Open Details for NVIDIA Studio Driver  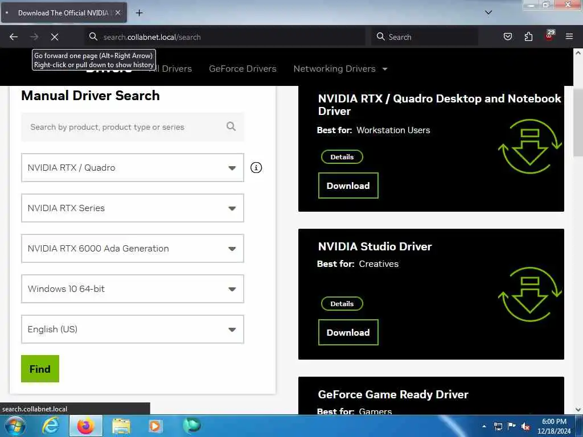342,304
